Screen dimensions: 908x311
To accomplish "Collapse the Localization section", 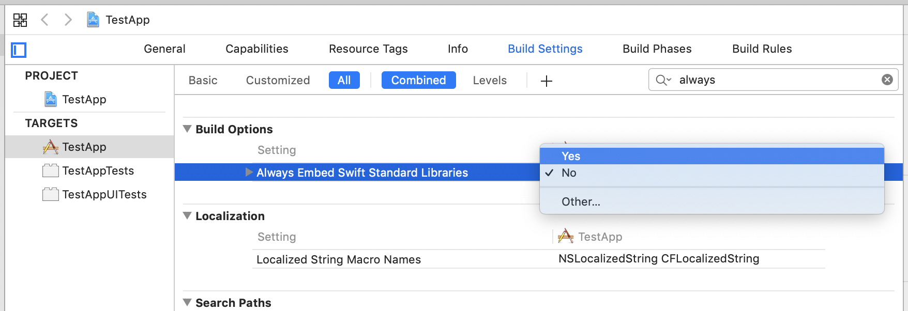I will [187, 216].
